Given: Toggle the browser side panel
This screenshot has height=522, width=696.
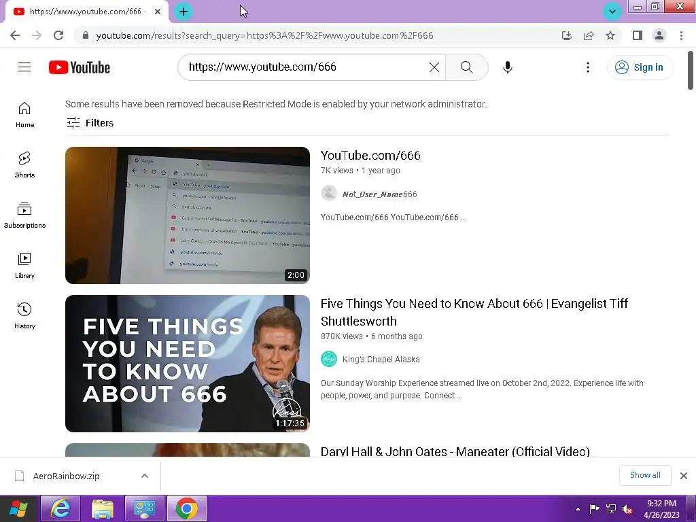Looking at the screenshot, I should (x=638, y=35).
